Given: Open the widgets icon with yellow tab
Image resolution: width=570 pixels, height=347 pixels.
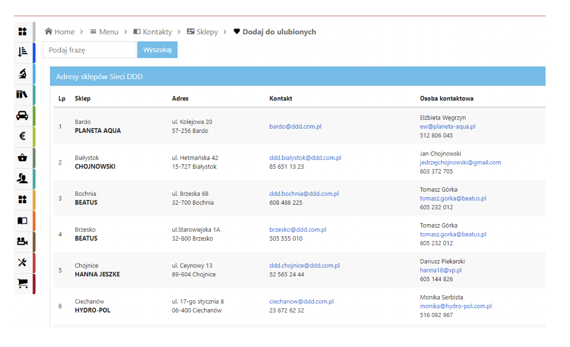Looking at the screenshot, I should pos(23,200).
